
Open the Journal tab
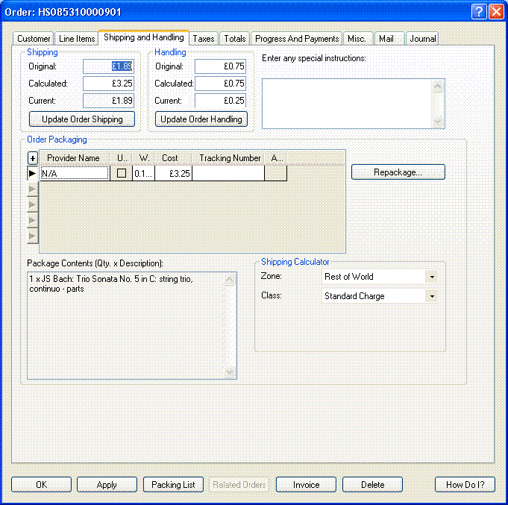click(422, 39)
